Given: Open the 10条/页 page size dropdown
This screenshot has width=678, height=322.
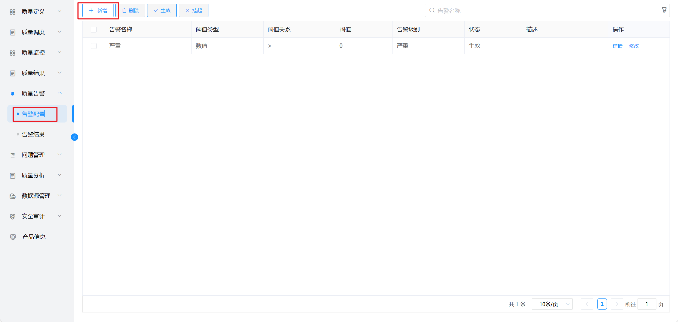Looking at the screenshot, I should [x=552, y=304].
